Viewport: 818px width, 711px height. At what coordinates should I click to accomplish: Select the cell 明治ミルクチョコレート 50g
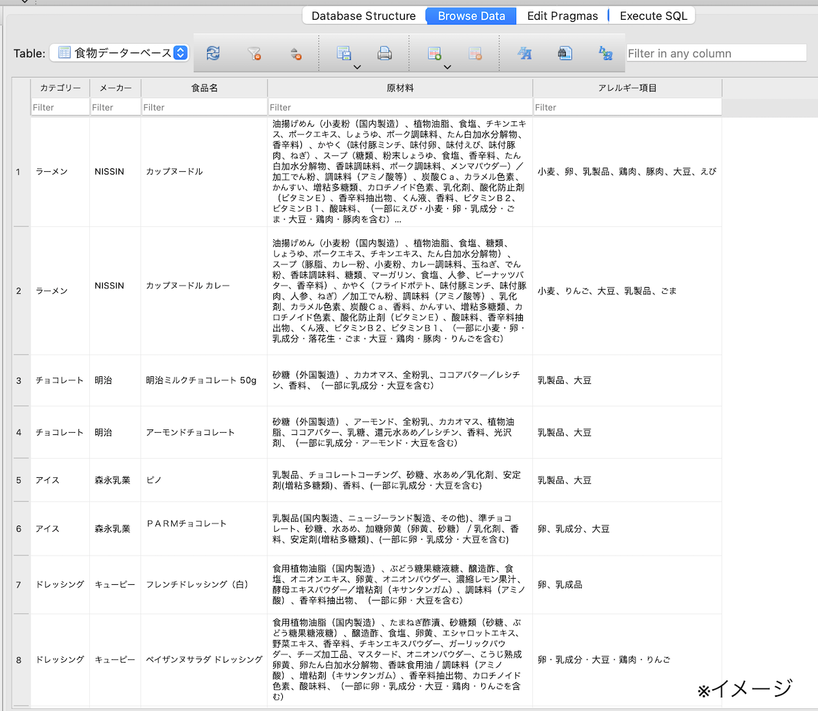[x=204, y=380]
